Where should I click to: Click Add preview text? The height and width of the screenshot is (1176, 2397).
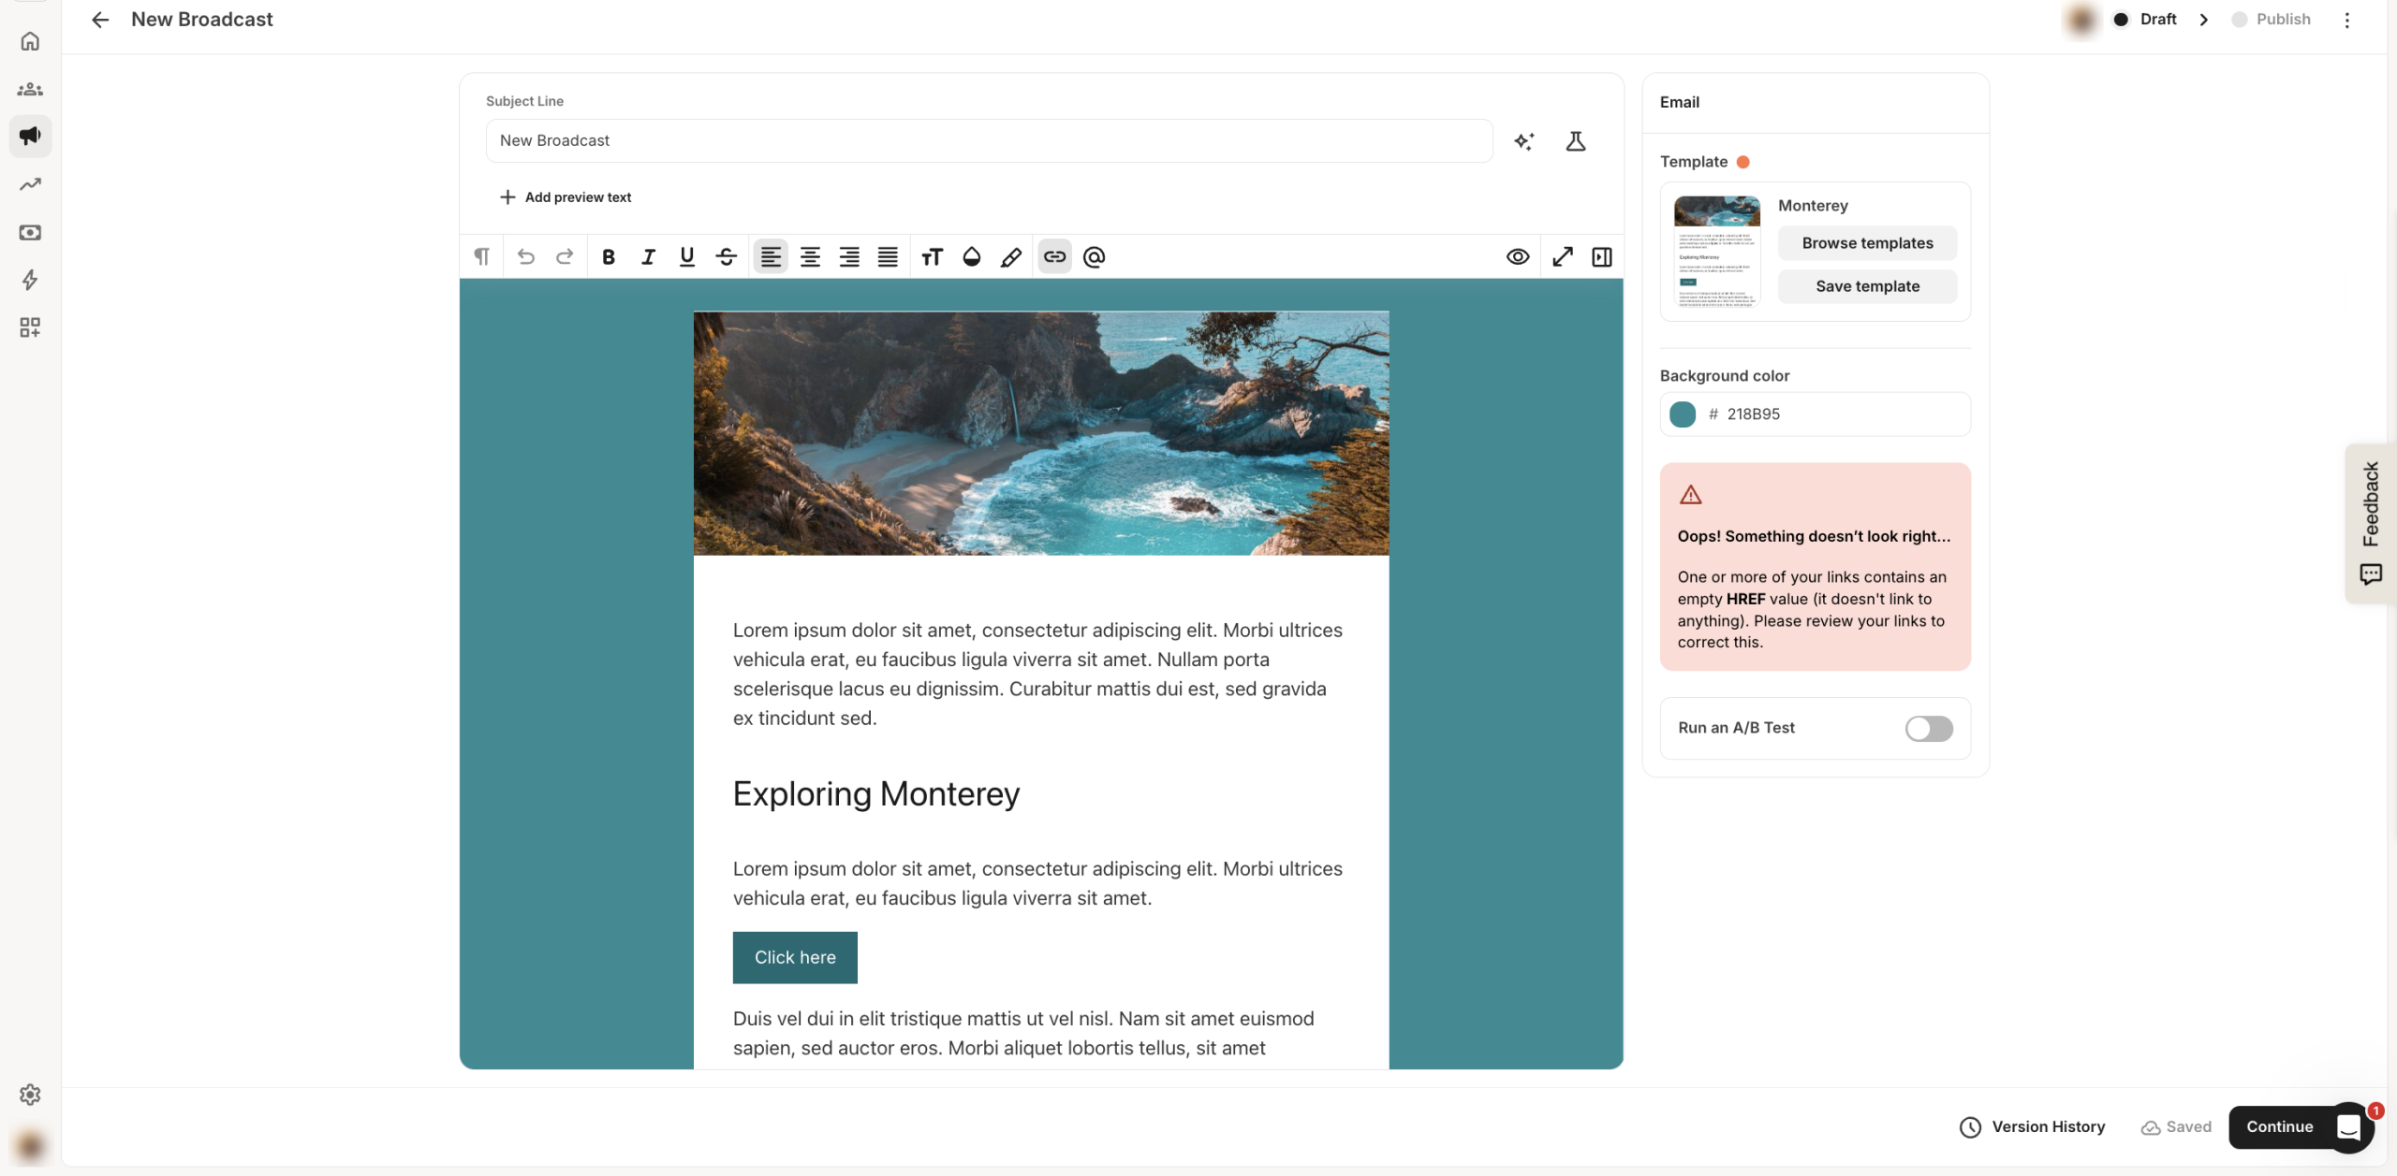point(566,197)
